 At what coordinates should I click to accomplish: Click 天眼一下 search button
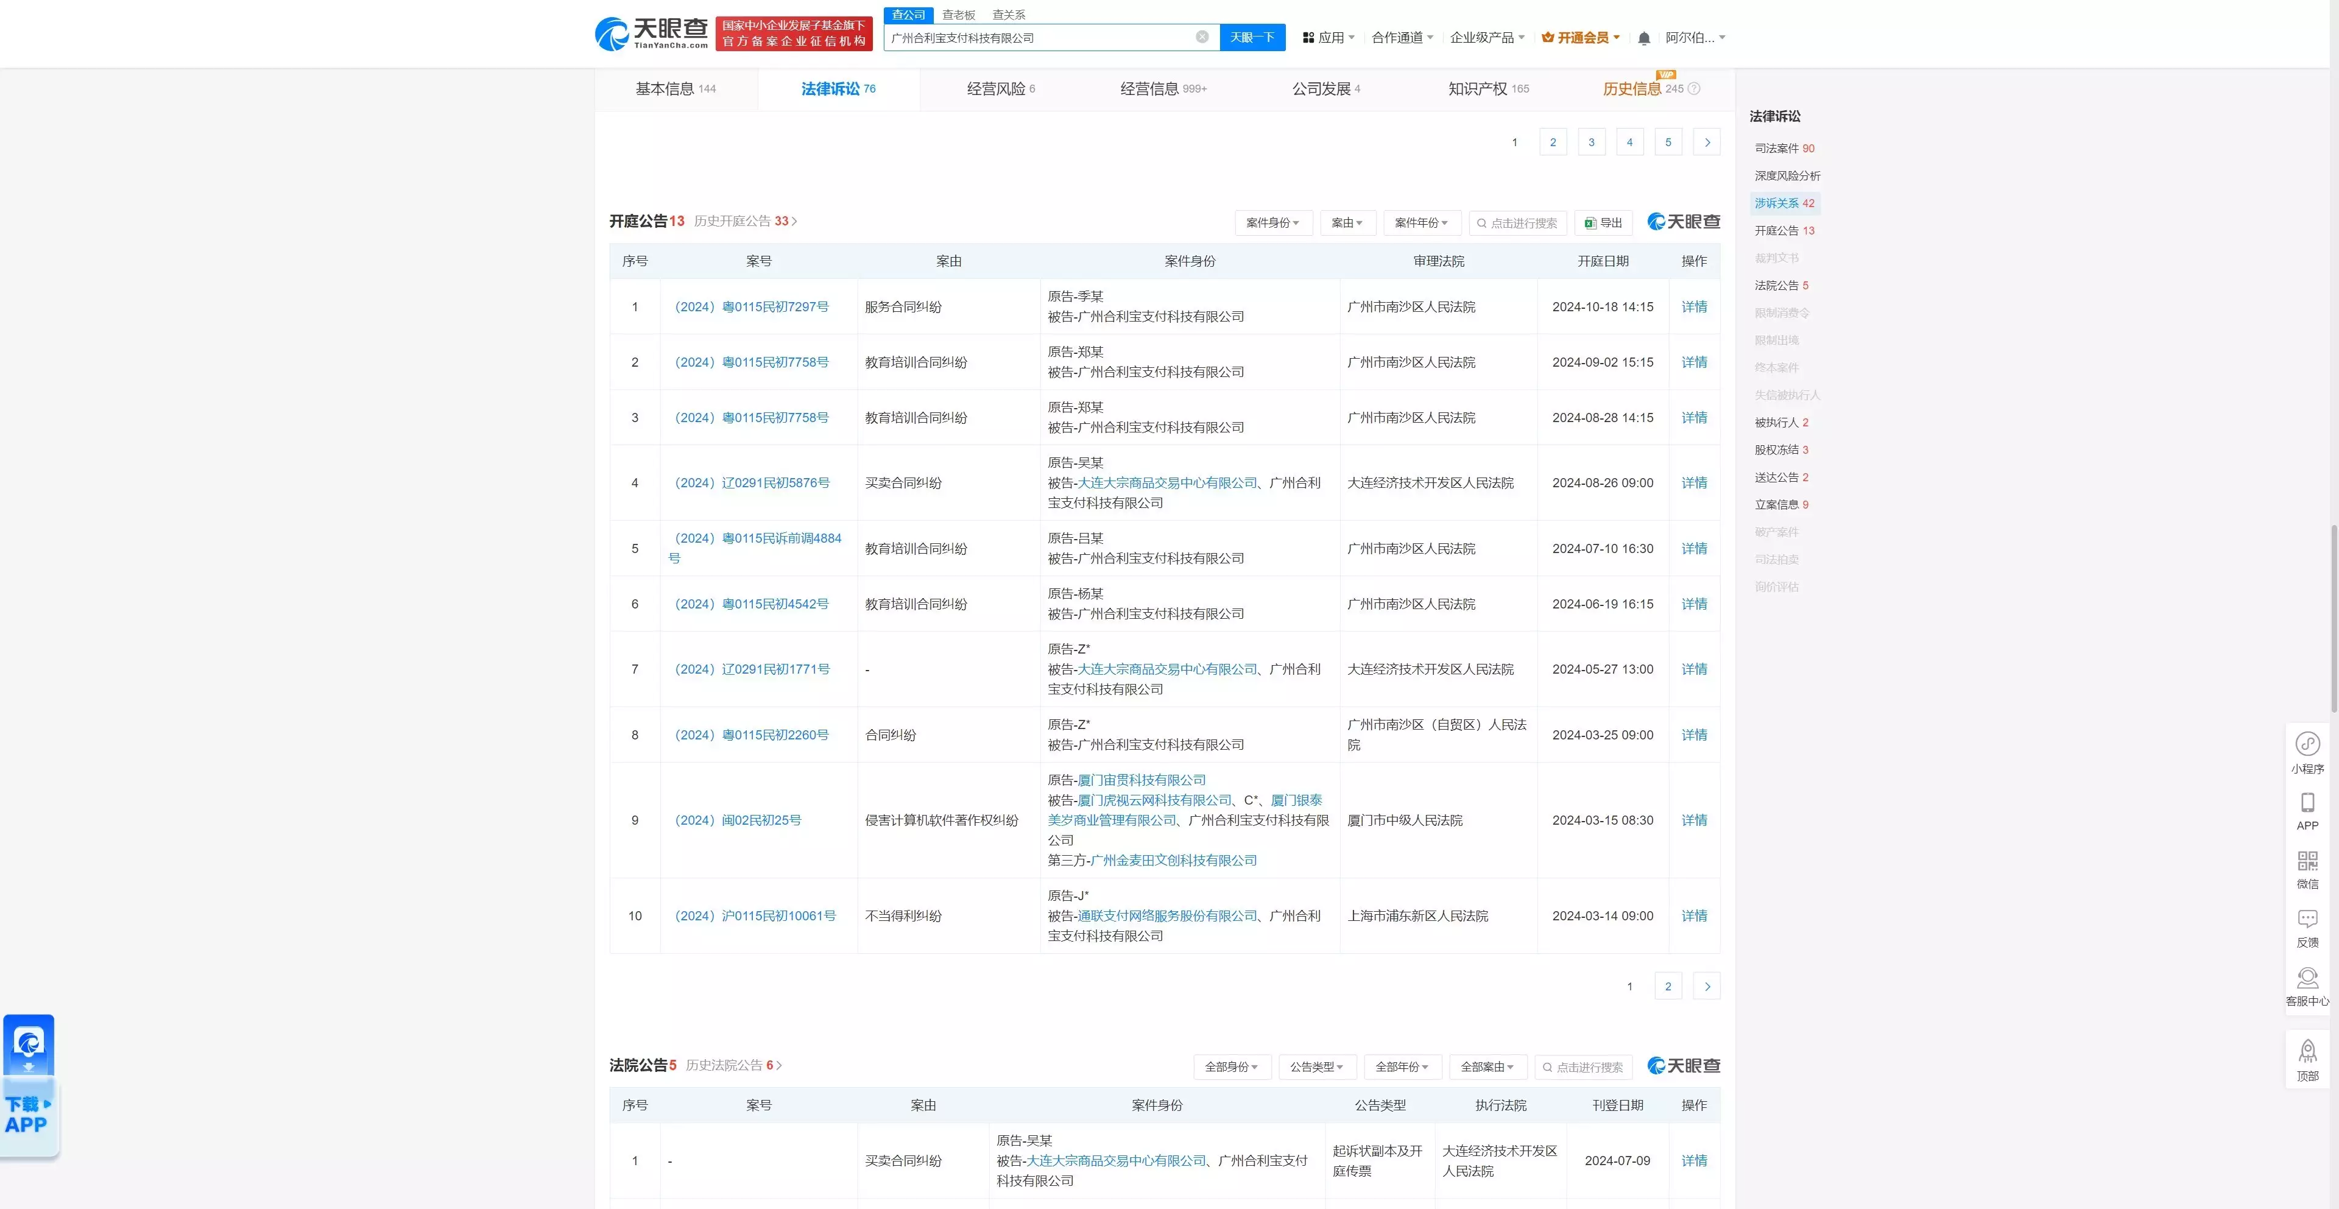coord(1252,37)
